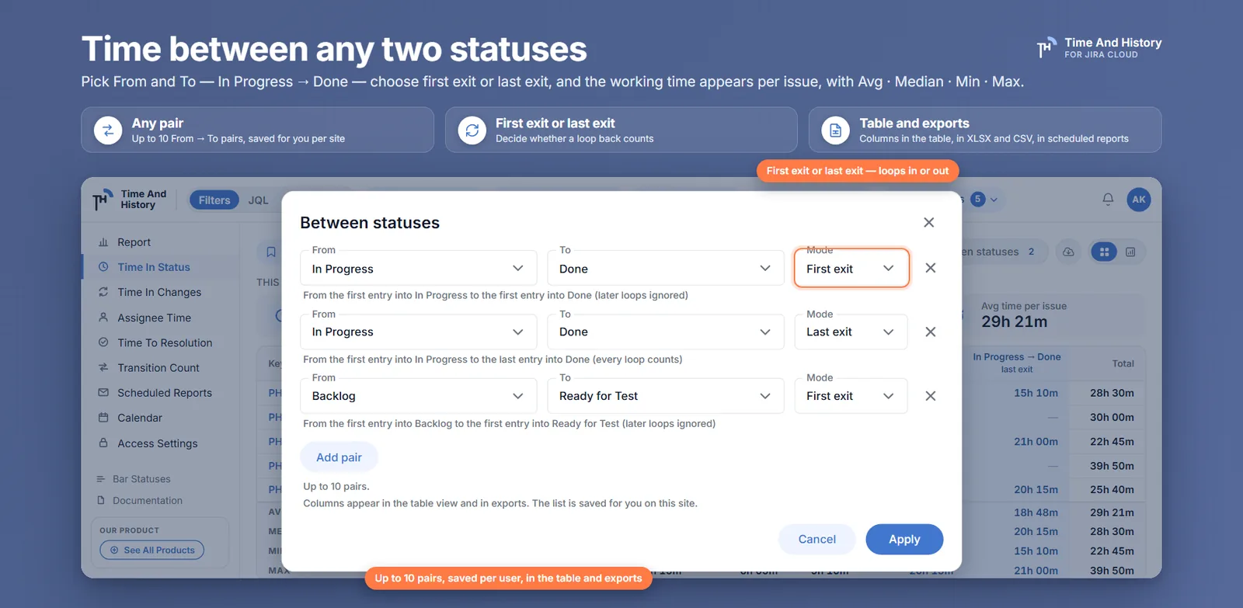1243x608 pixels.
Task: Switch to the chart view toggle
Action: (1130, 252)
